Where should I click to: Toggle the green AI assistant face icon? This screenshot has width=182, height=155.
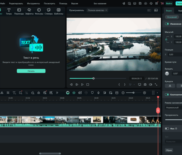point(68,93)
